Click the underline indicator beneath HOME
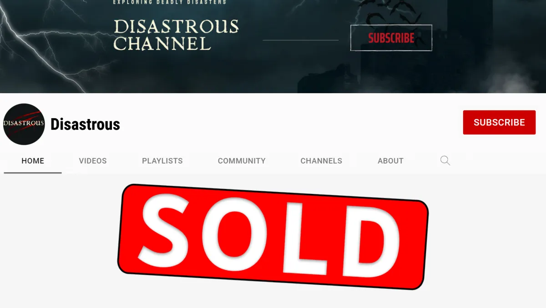This screenshot has height=308, width=546. click(33, 173)
